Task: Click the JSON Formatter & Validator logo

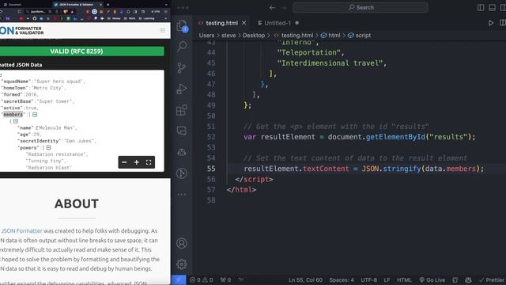Action: pyautogui.click(x=22, y=30)
